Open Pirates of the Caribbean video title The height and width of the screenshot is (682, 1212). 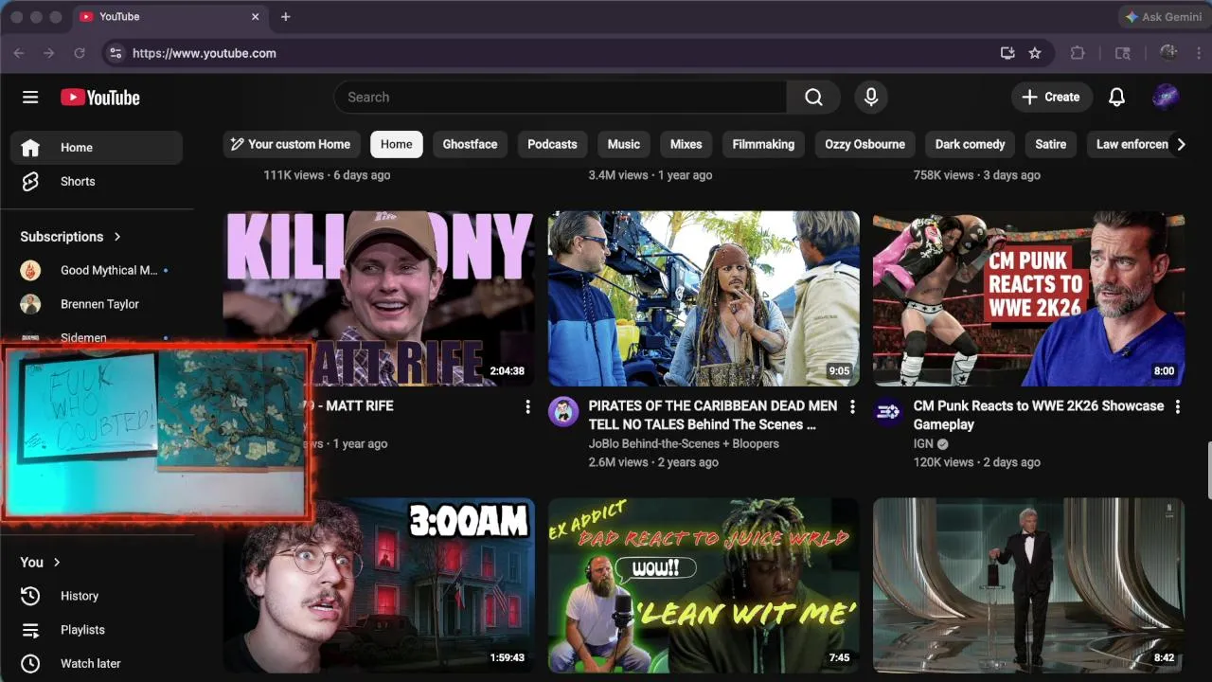point(713,415)
